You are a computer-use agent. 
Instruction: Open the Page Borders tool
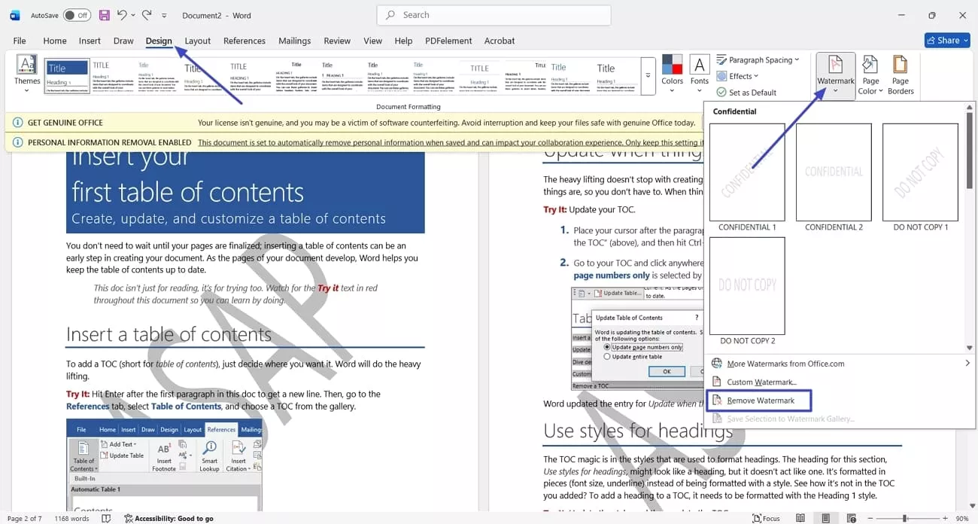tap(901, 74)
